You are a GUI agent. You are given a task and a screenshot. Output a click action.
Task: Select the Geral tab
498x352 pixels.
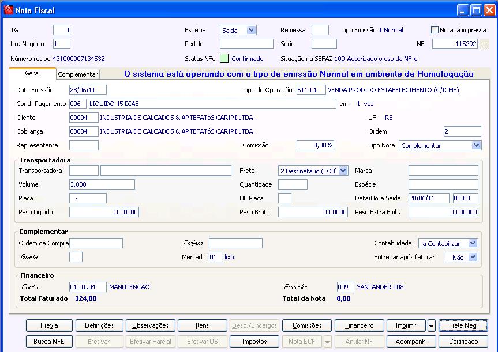pyautogui.click(x=32, y=74)
